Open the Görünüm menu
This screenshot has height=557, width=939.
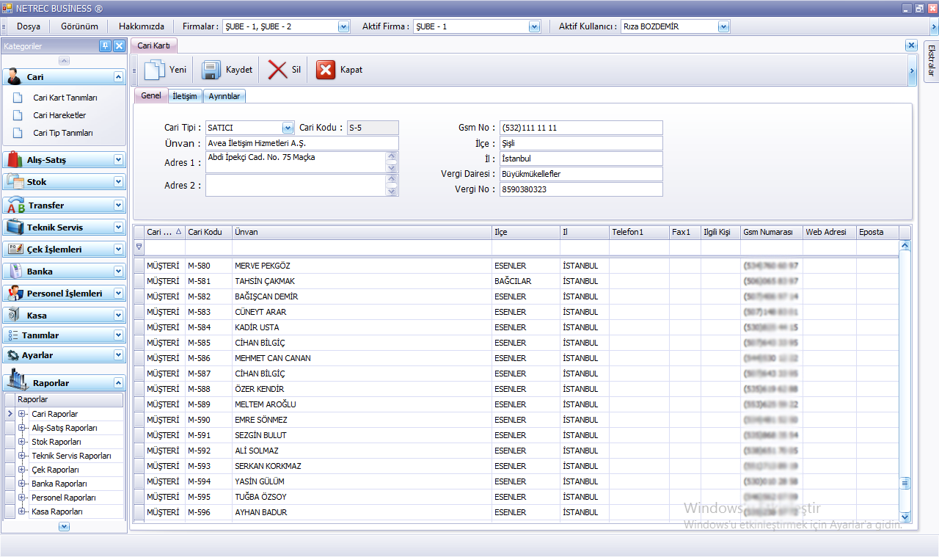click(x=79, y=26)
